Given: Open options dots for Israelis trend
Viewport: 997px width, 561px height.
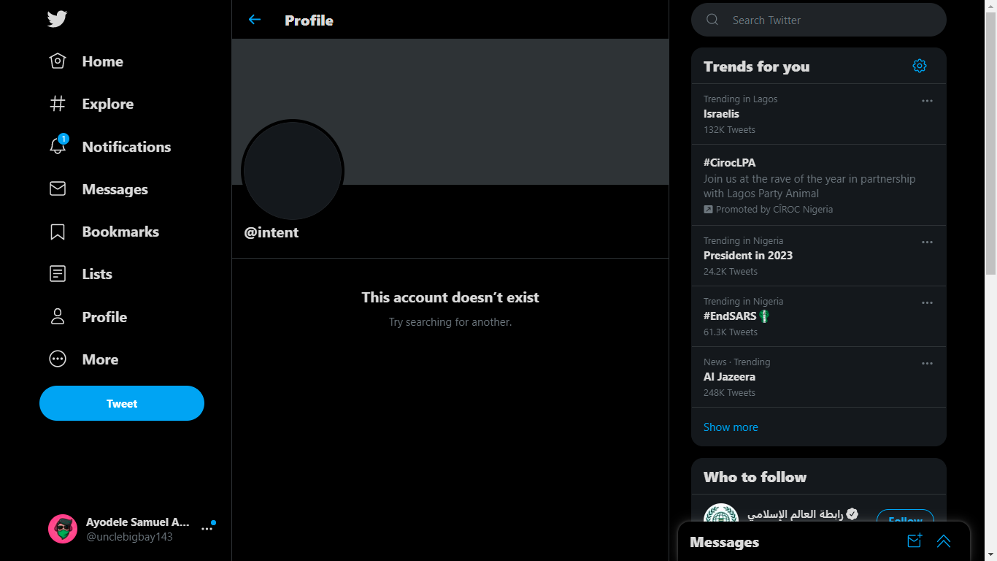Looking at the screenshot, I should click(x=927, y=101).
